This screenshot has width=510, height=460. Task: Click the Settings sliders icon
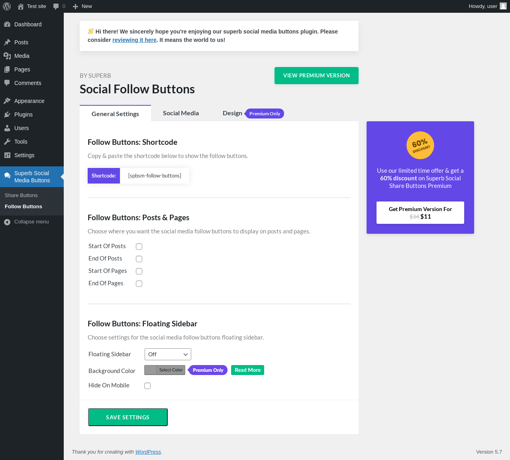(7, 155)
